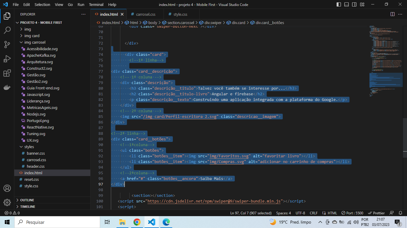The image size is (407, 228).
Task: Open the View menu
Action: (x=59, y=4)
